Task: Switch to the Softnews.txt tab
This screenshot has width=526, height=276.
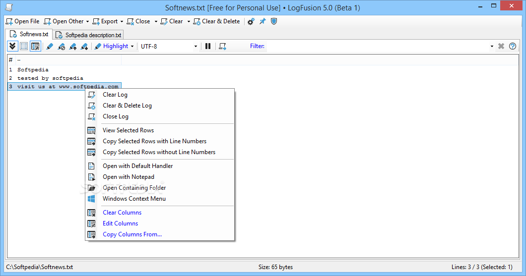Action: (x=29, y=34)
